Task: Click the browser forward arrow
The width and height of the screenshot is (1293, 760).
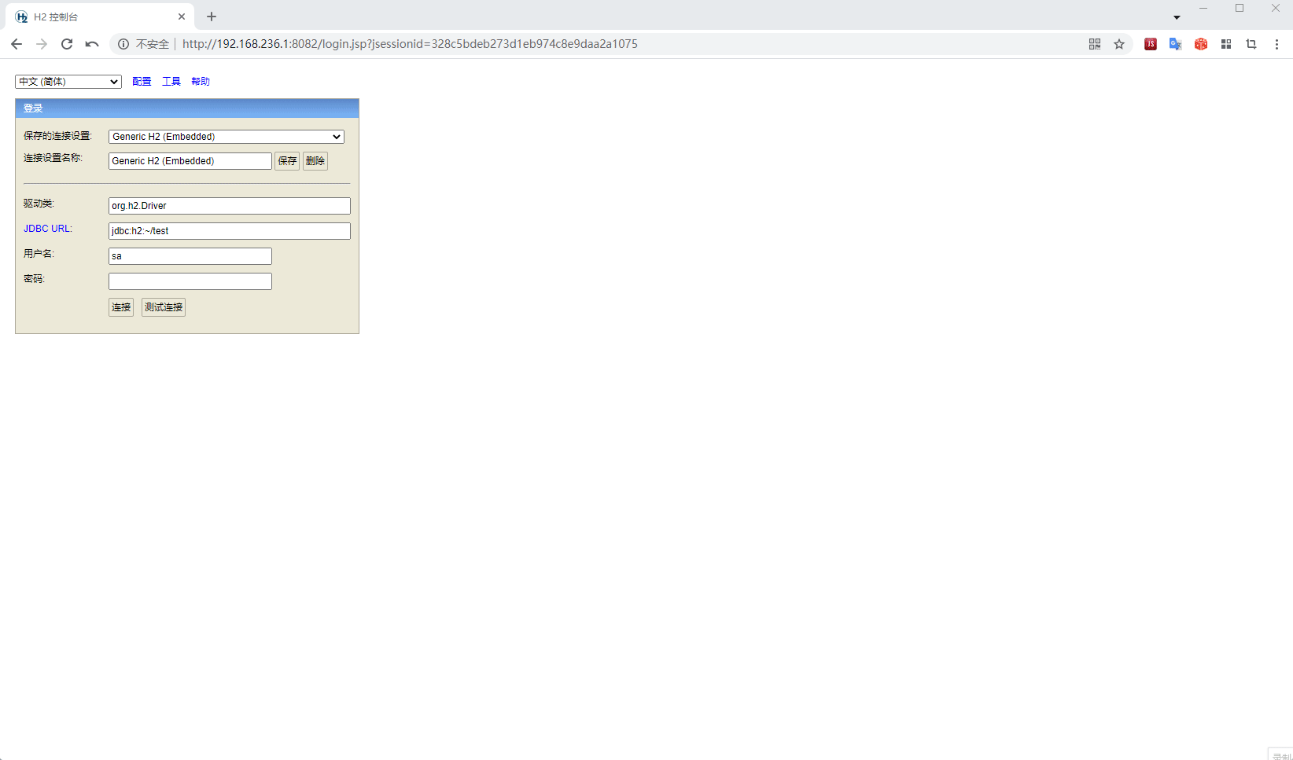Action: click(x=42, y=44)
